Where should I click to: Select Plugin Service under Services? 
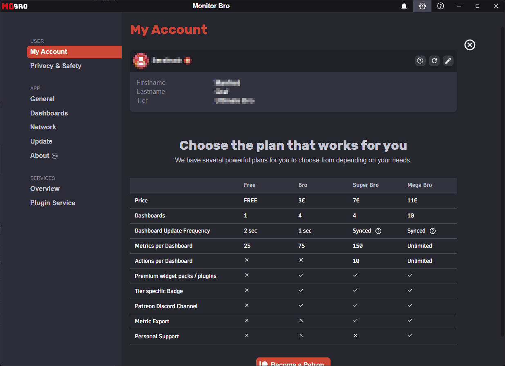[x=52, y=203]
